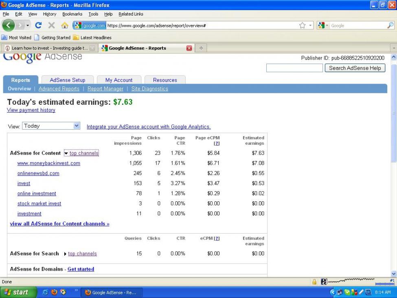Open the www.moneybackinvest.com channel link
The width and height of the screenshot is (397, 298).
click(x=48, y=163)
